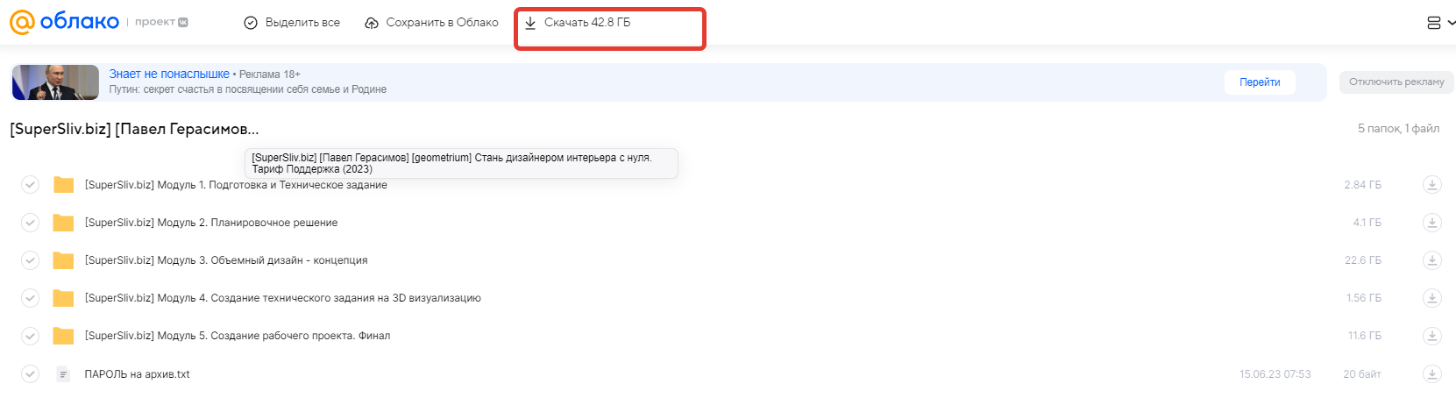
Task: Click the Отключить рекламу button
Action: [1396, 82]
